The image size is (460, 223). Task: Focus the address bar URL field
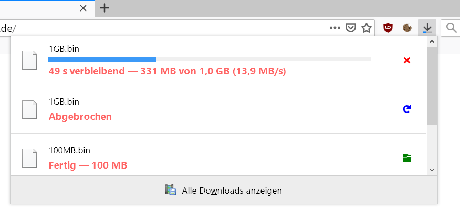[x=158, y=28]
